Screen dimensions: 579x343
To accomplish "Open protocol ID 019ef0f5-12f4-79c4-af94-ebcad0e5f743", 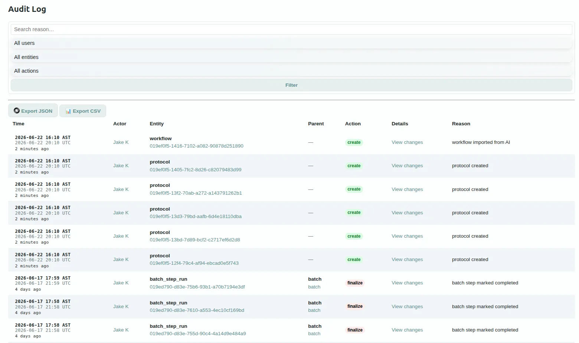I will (x=194, y=263).
